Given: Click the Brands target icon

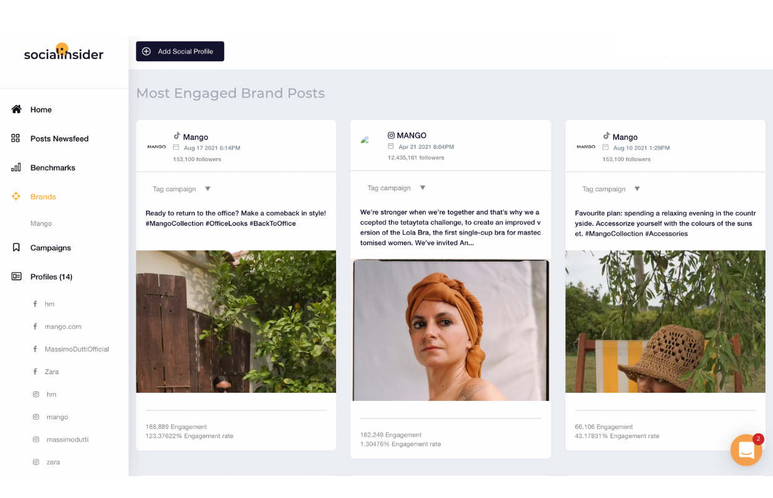Looking at the screenshot, I should pyautogui.click(x=16, y=196).
